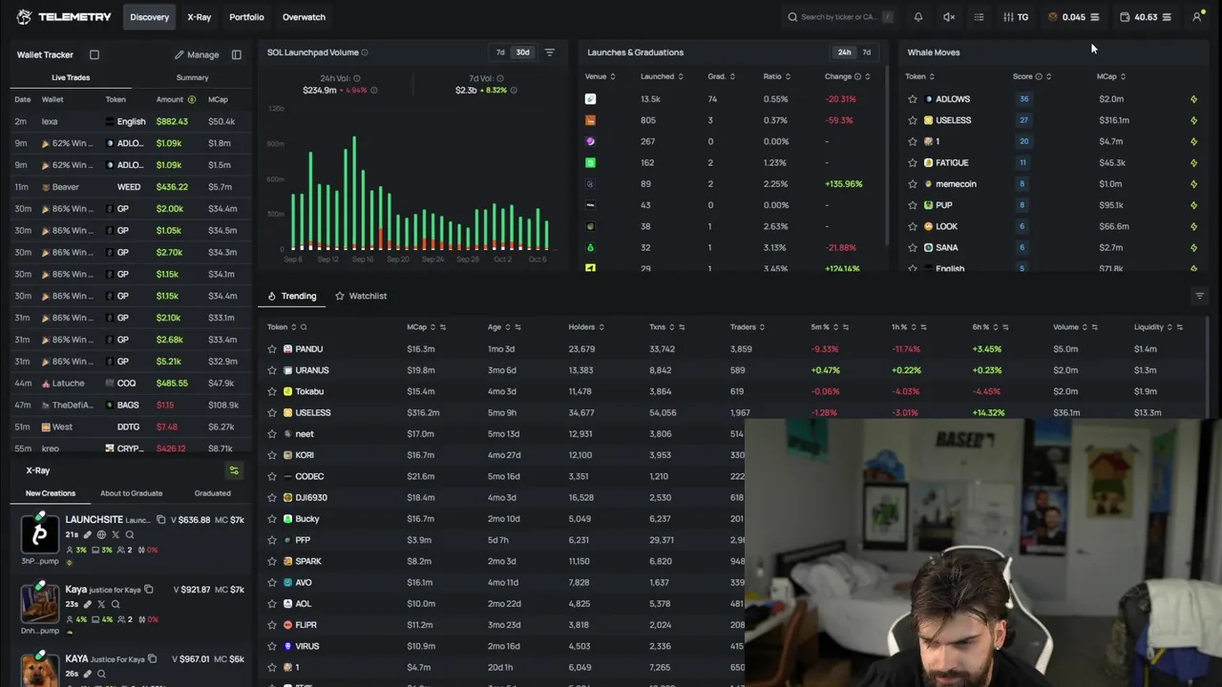Open Trending tab
Screen dimensions: 1222x687
(292, 296)
